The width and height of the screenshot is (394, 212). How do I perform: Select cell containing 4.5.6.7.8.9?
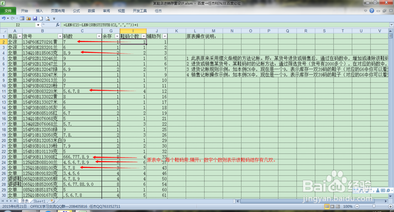tap(82, 162)
